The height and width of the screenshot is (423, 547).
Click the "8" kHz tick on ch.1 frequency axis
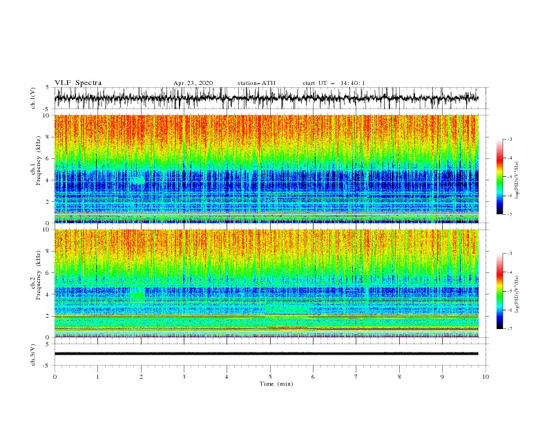point(48,137)
